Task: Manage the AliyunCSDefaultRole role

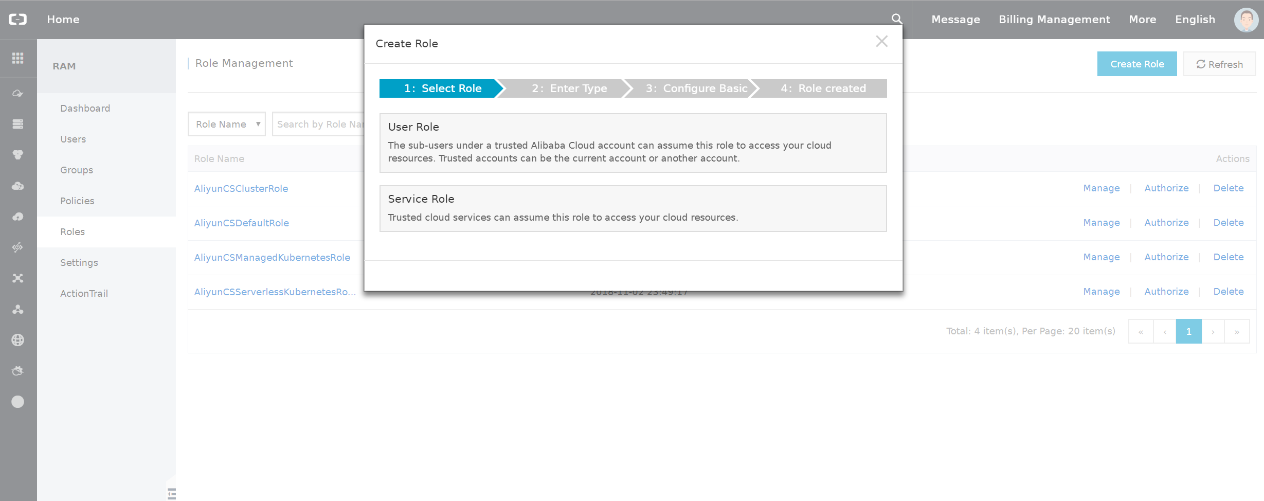Action: [1102, 223]
